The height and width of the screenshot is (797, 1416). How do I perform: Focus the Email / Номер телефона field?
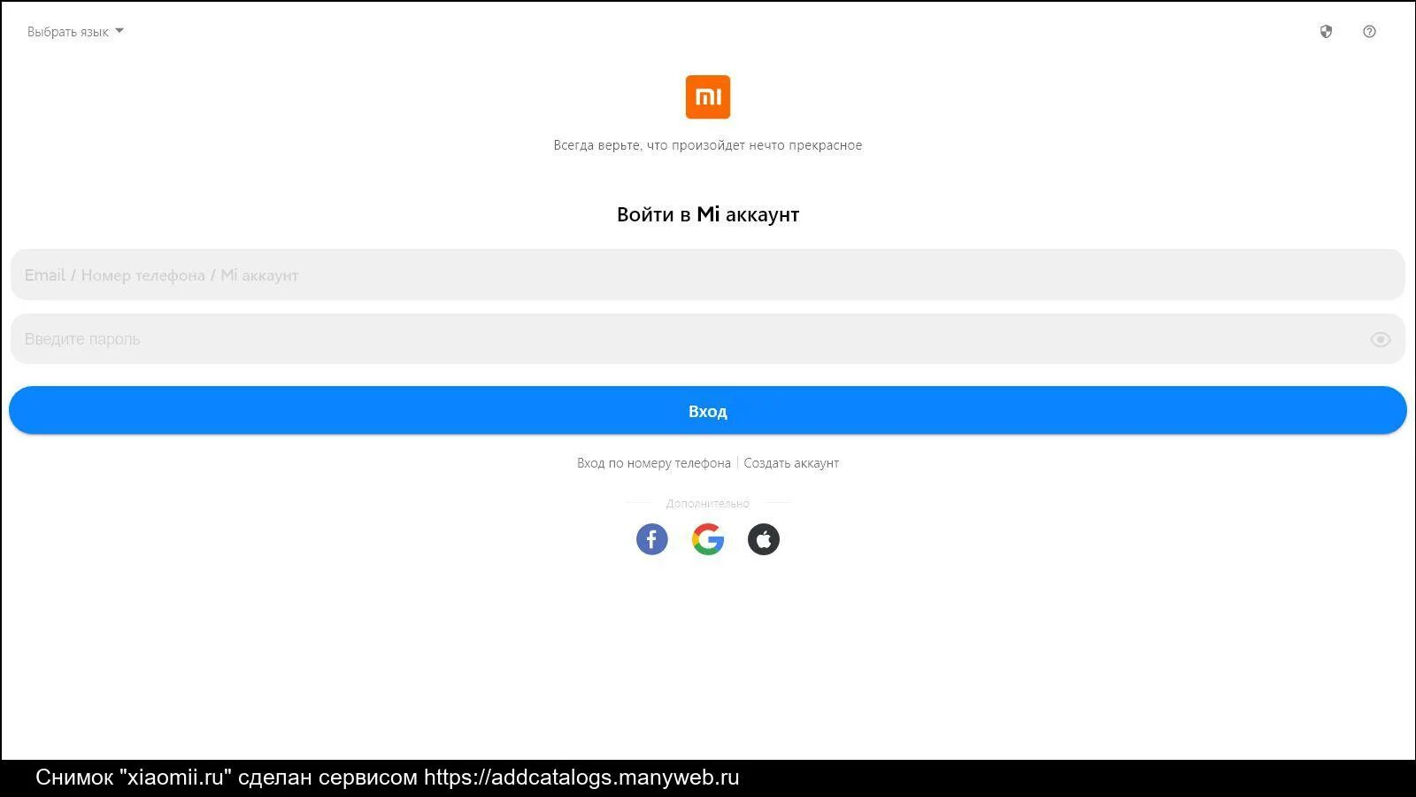click(708, 275)
